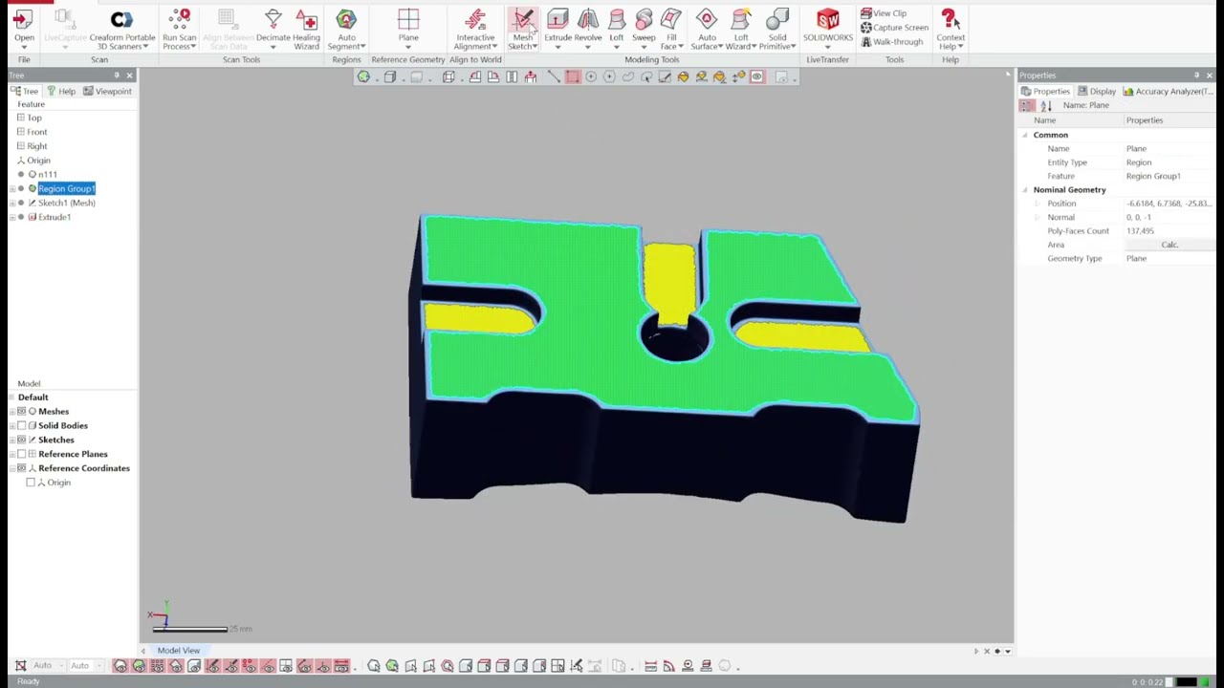Image resolution: width=1224 pixels, height=688 pixels.
Task: Click the Properties tab
Action: (1045, 91)
